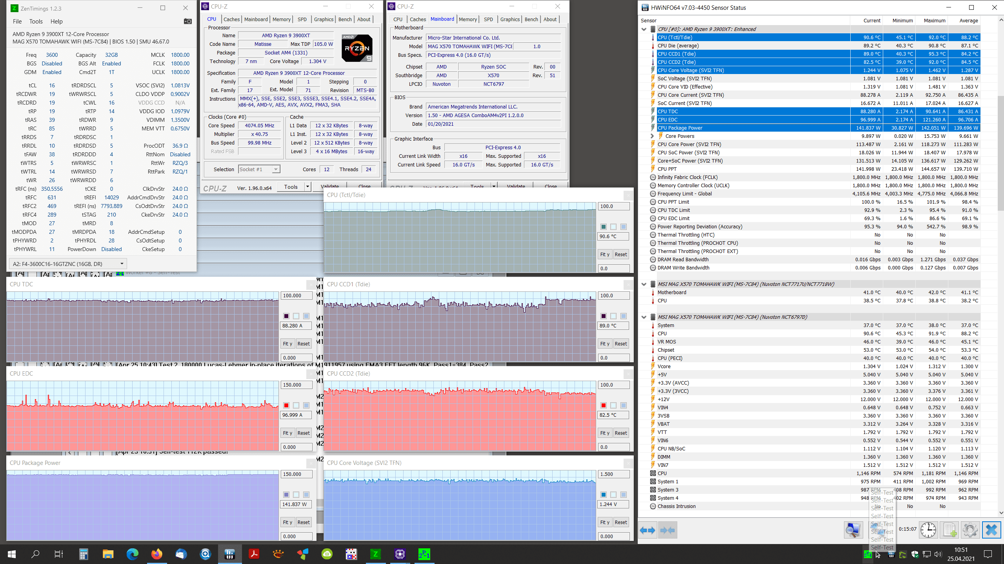
Task: Click Fit y in CPU CCD1 (Tdie) graph
Action: pyautogui.click(x=604, y=343)
